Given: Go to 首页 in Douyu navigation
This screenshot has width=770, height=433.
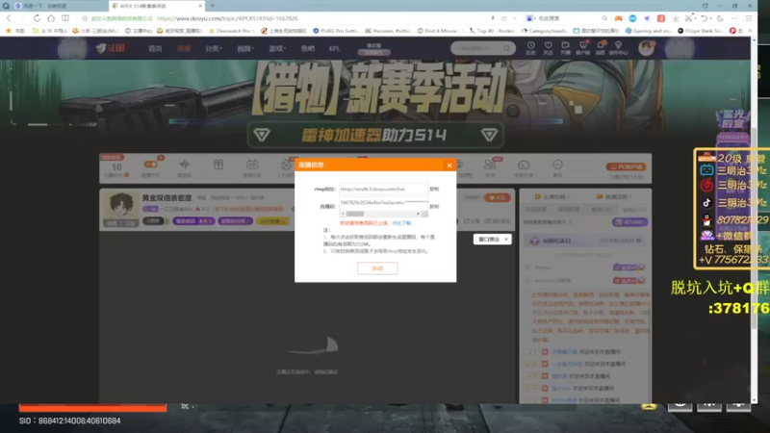Looking at the screenshot, I should pos(155,49).
